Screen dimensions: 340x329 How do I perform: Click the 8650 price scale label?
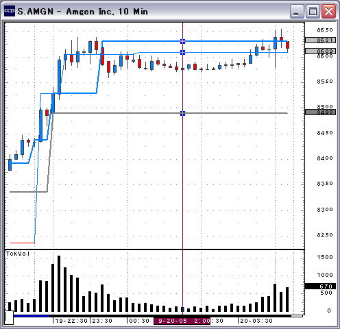(325, 30)
